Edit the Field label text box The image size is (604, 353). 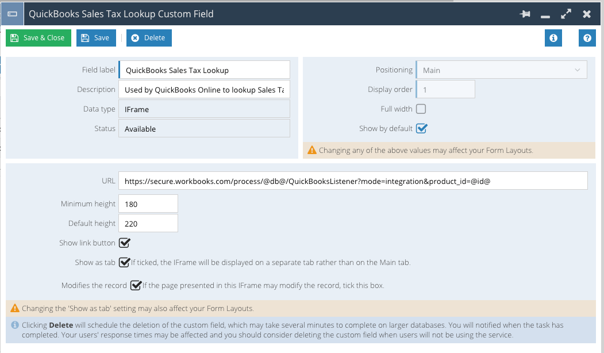pyautogui.click(x=204, y=70)
